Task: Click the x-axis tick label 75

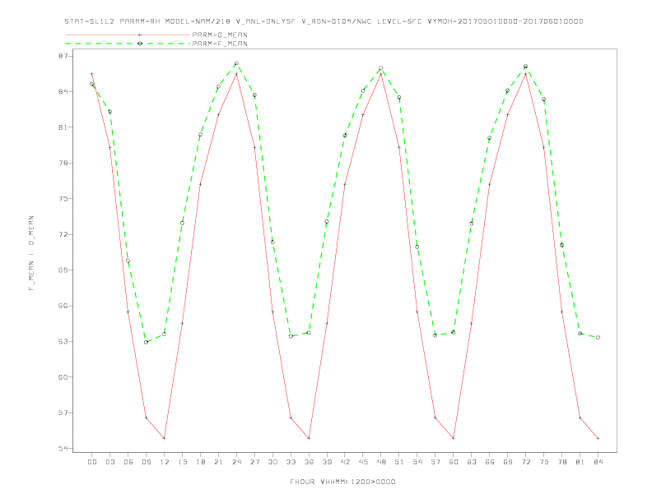Action: [544, 462]
